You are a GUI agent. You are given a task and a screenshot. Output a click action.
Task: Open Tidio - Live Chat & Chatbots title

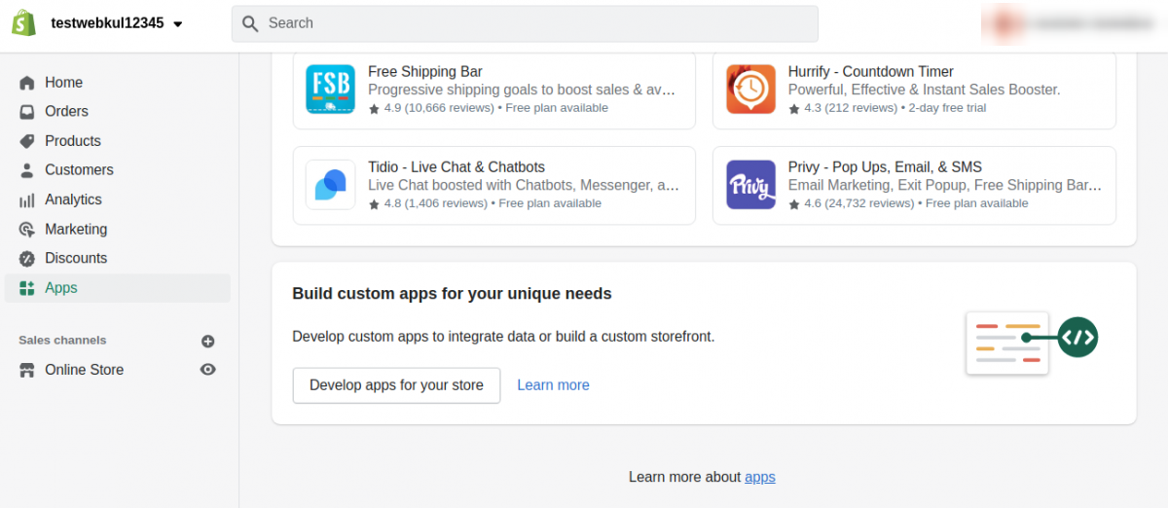tap(456, 167)
